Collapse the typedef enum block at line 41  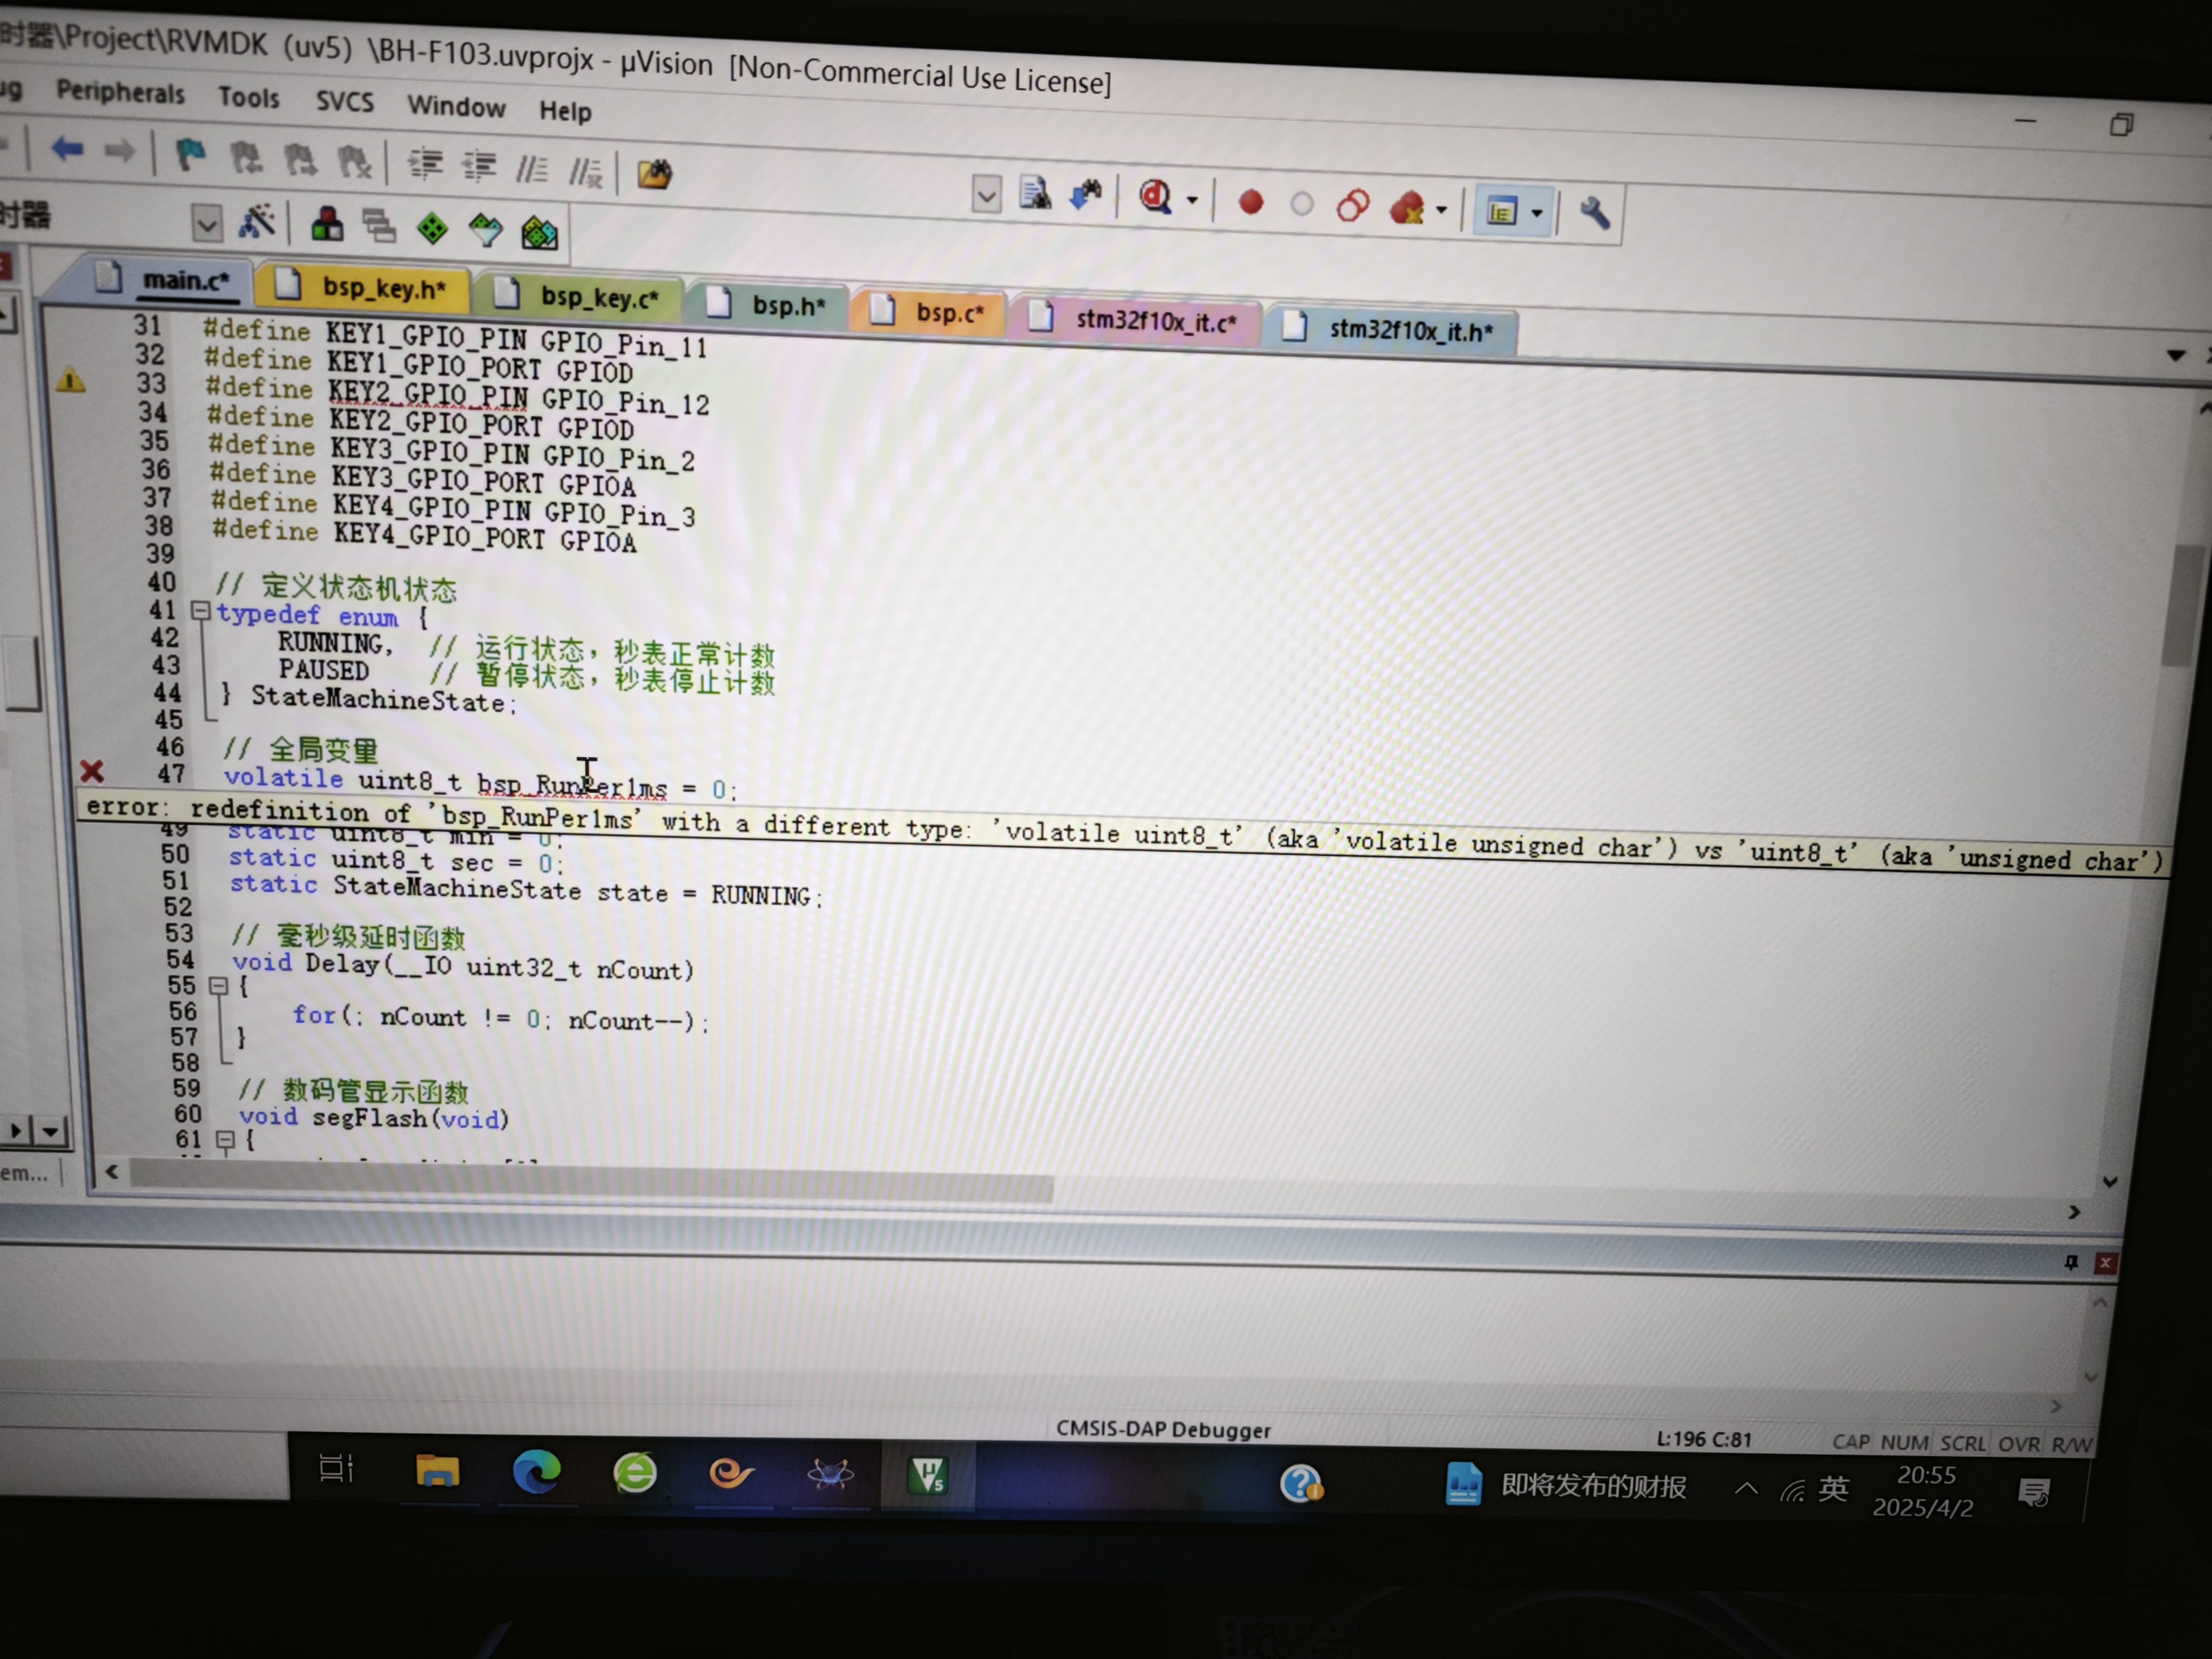coord(200,610)
